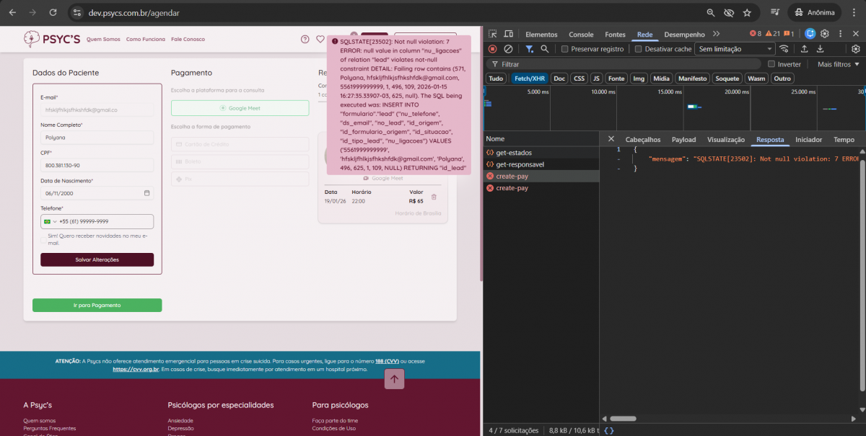This screenshot has height=436, width=866.
Task: Tick the Inverter filter checkbox
Action: [771, 64]
